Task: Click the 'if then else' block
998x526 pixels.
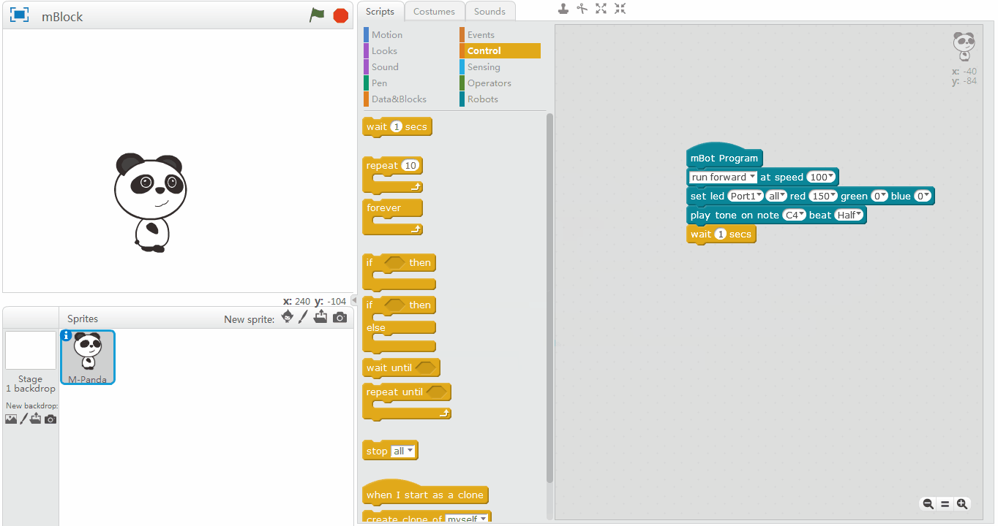Action: point(399,324)
